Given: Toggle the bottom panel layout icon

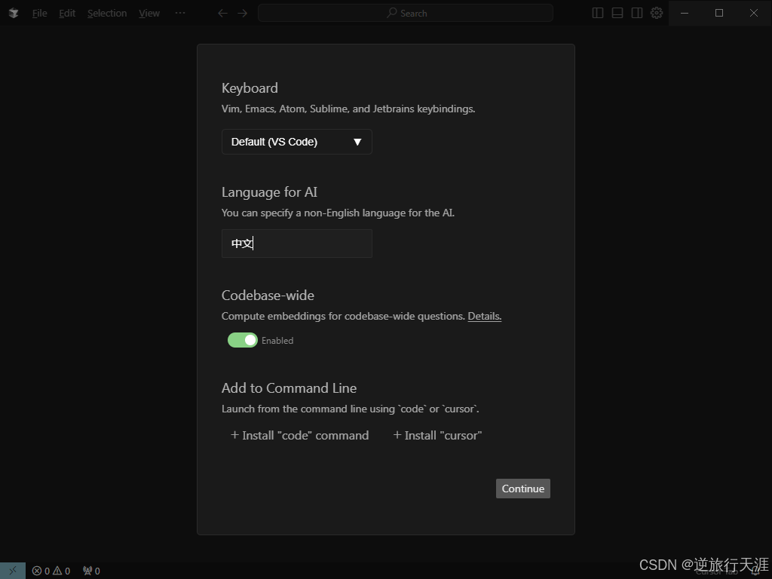Looking at the screenshot, I should 617,13.
